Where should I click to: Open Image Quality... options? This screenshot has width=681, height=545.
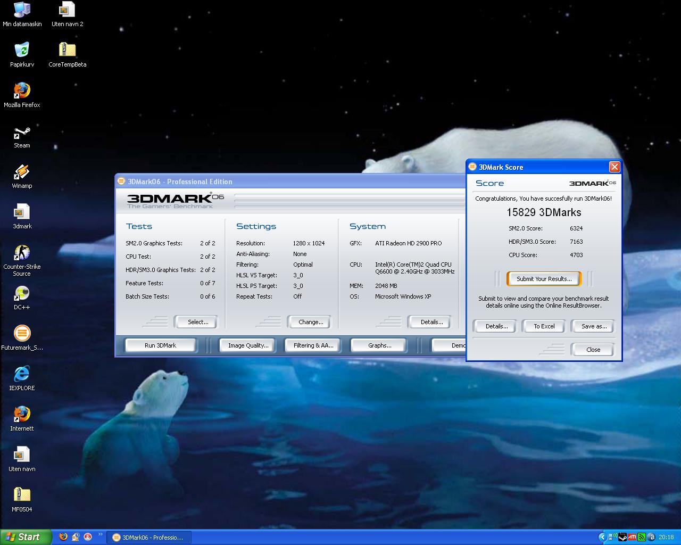point(248,345)
